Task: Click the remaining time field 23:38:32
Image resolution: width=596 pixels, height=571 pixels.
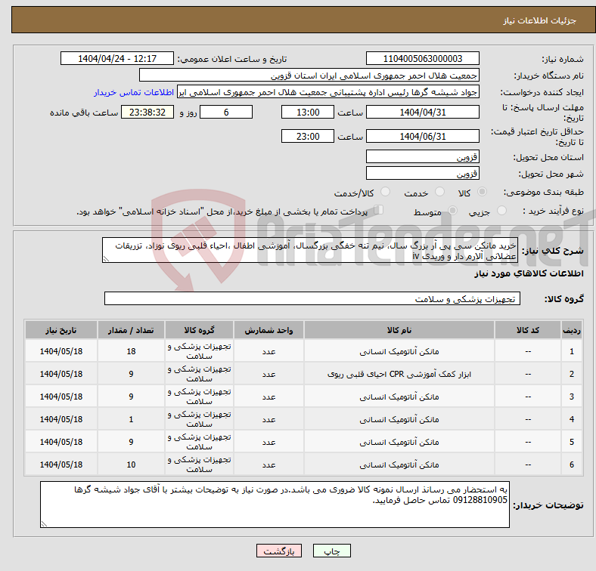Action: pyautogui.click(x=147, y=112)
